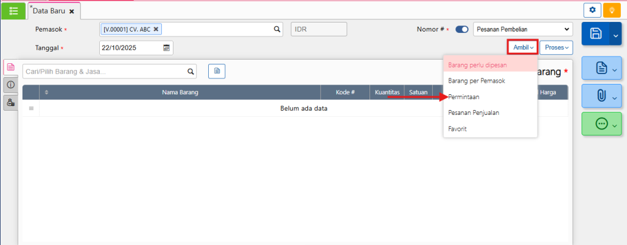Viewport: 627px width, 245px height.
Task: Click the blue save icon button
Action: pos(596,35)
